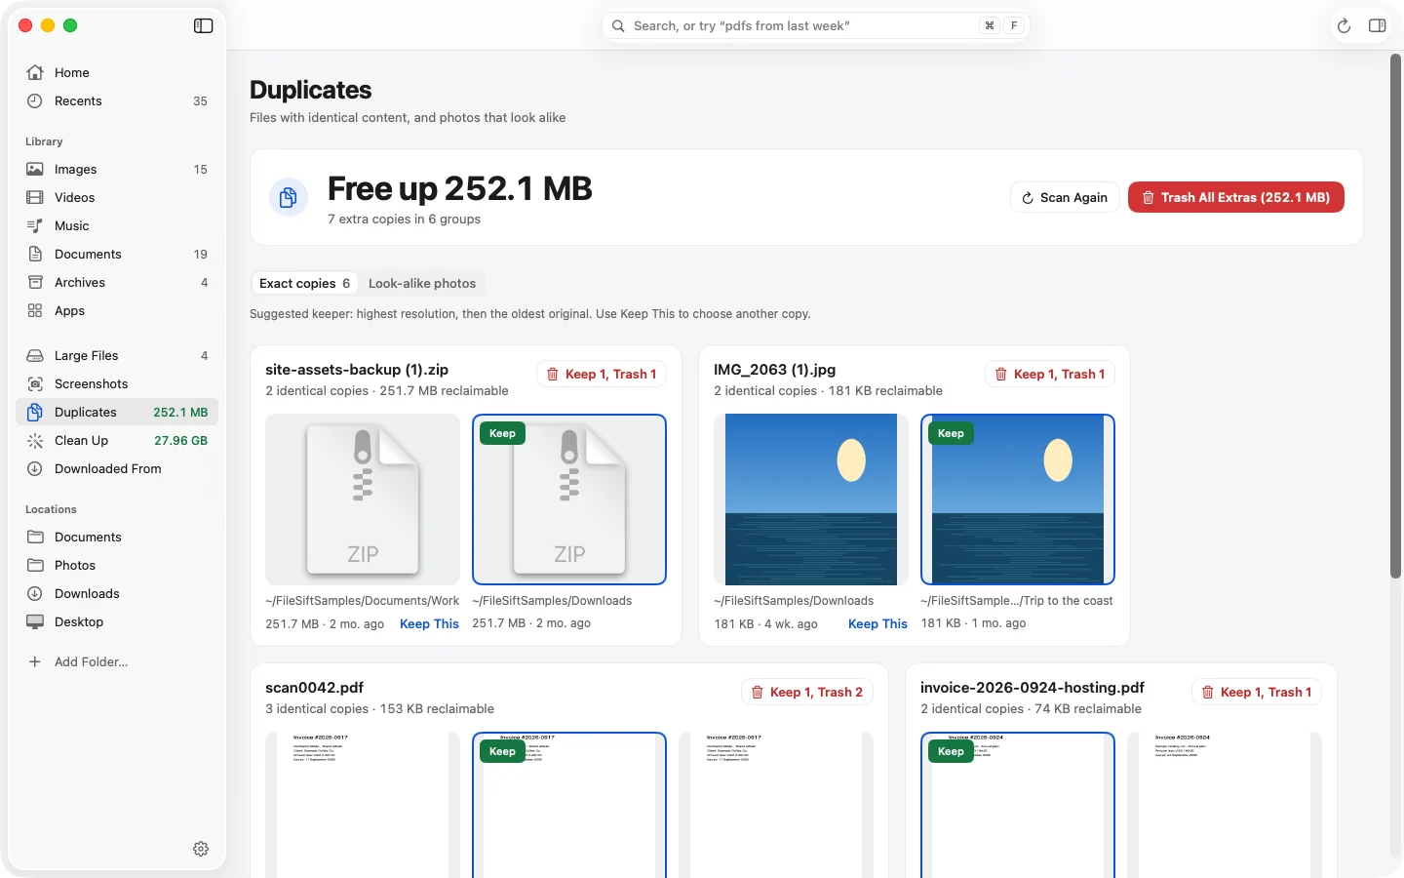Click the vertical scrollbar

tap(1395, 315)
